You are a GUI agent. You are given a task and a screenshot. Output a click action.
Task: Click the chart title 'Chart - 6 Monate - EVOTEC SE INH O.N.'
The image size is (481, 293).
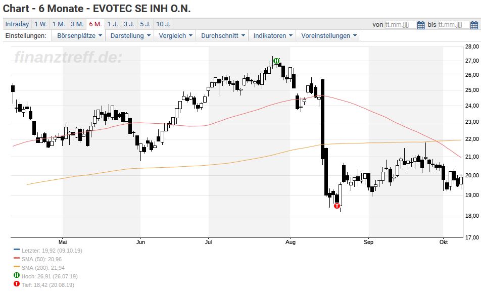pyautogui.click(x=97, y=9)
